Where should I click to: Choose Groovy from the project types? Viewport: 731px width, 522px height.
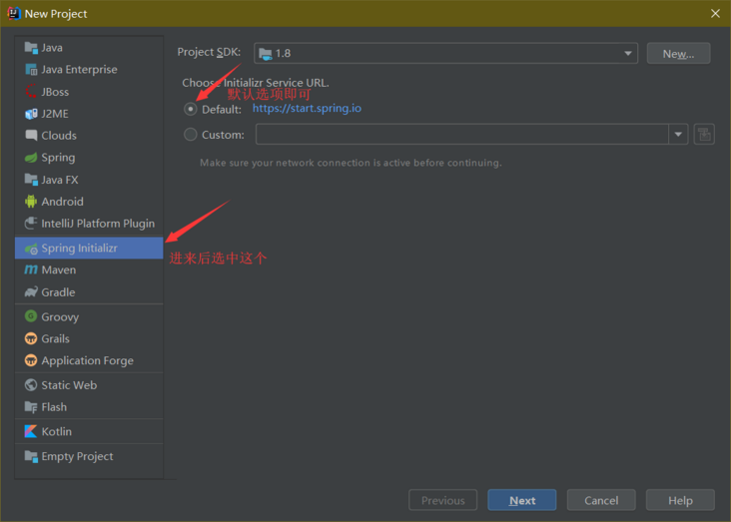click(89, 317)
